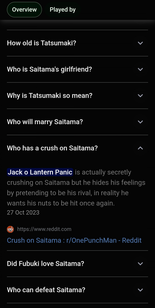Click the Reddit logo icon
The image size is (155, 308).
[10, 229]
